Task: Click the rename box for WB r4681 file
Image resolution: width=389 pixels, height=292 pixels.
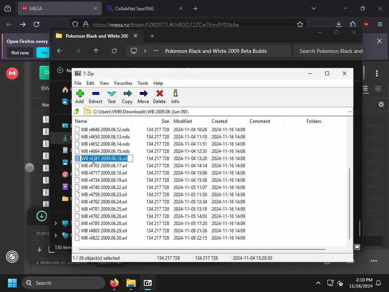Action: click(106, 158)
